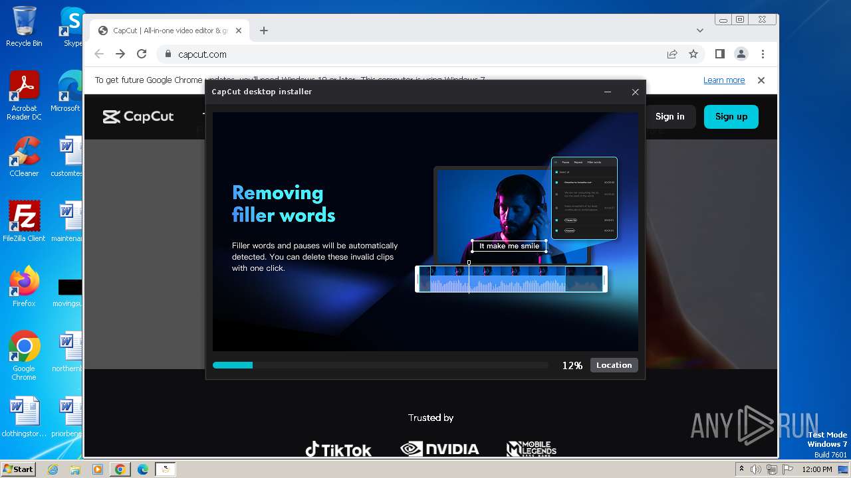Click the Chrome forward arrow
851x478 pixels.
(120, 54)
